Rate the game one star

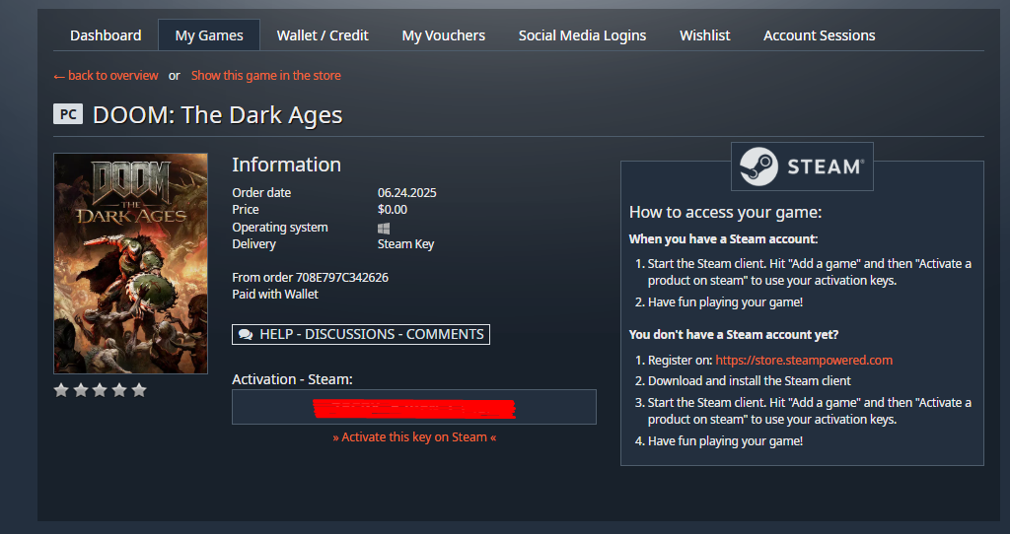61,390
